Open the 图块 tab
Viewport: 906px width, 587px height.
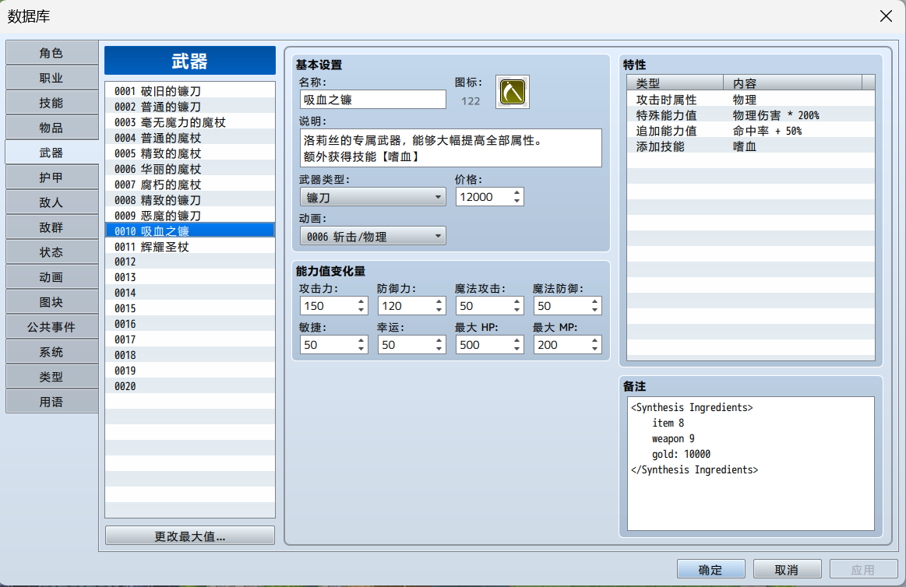coord(51,302)
